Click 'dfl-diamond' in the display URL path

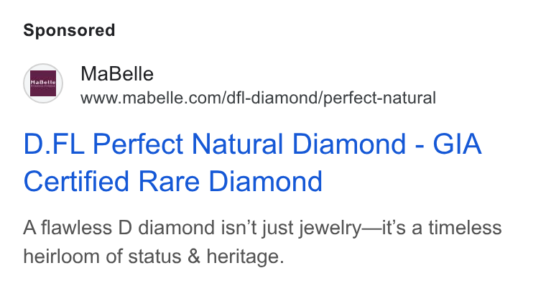(273, 98)
